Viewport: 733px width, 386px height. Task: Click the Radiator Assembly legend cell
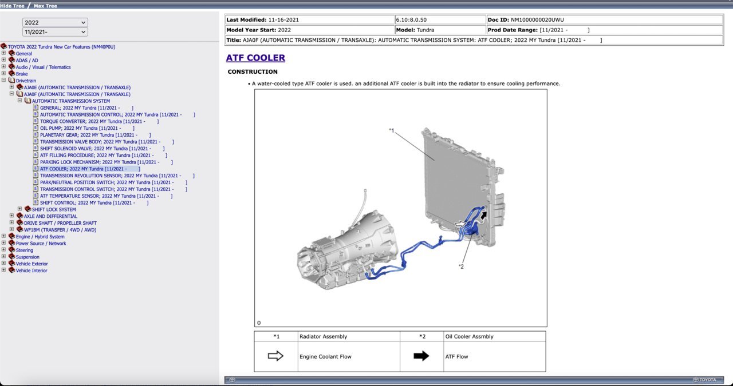(x=349, y=336)
